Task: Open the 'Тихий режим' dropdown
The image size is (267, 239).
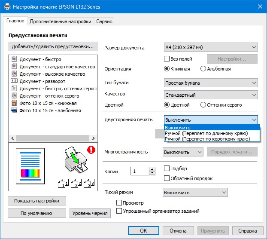Action: (x=195, y=193)
